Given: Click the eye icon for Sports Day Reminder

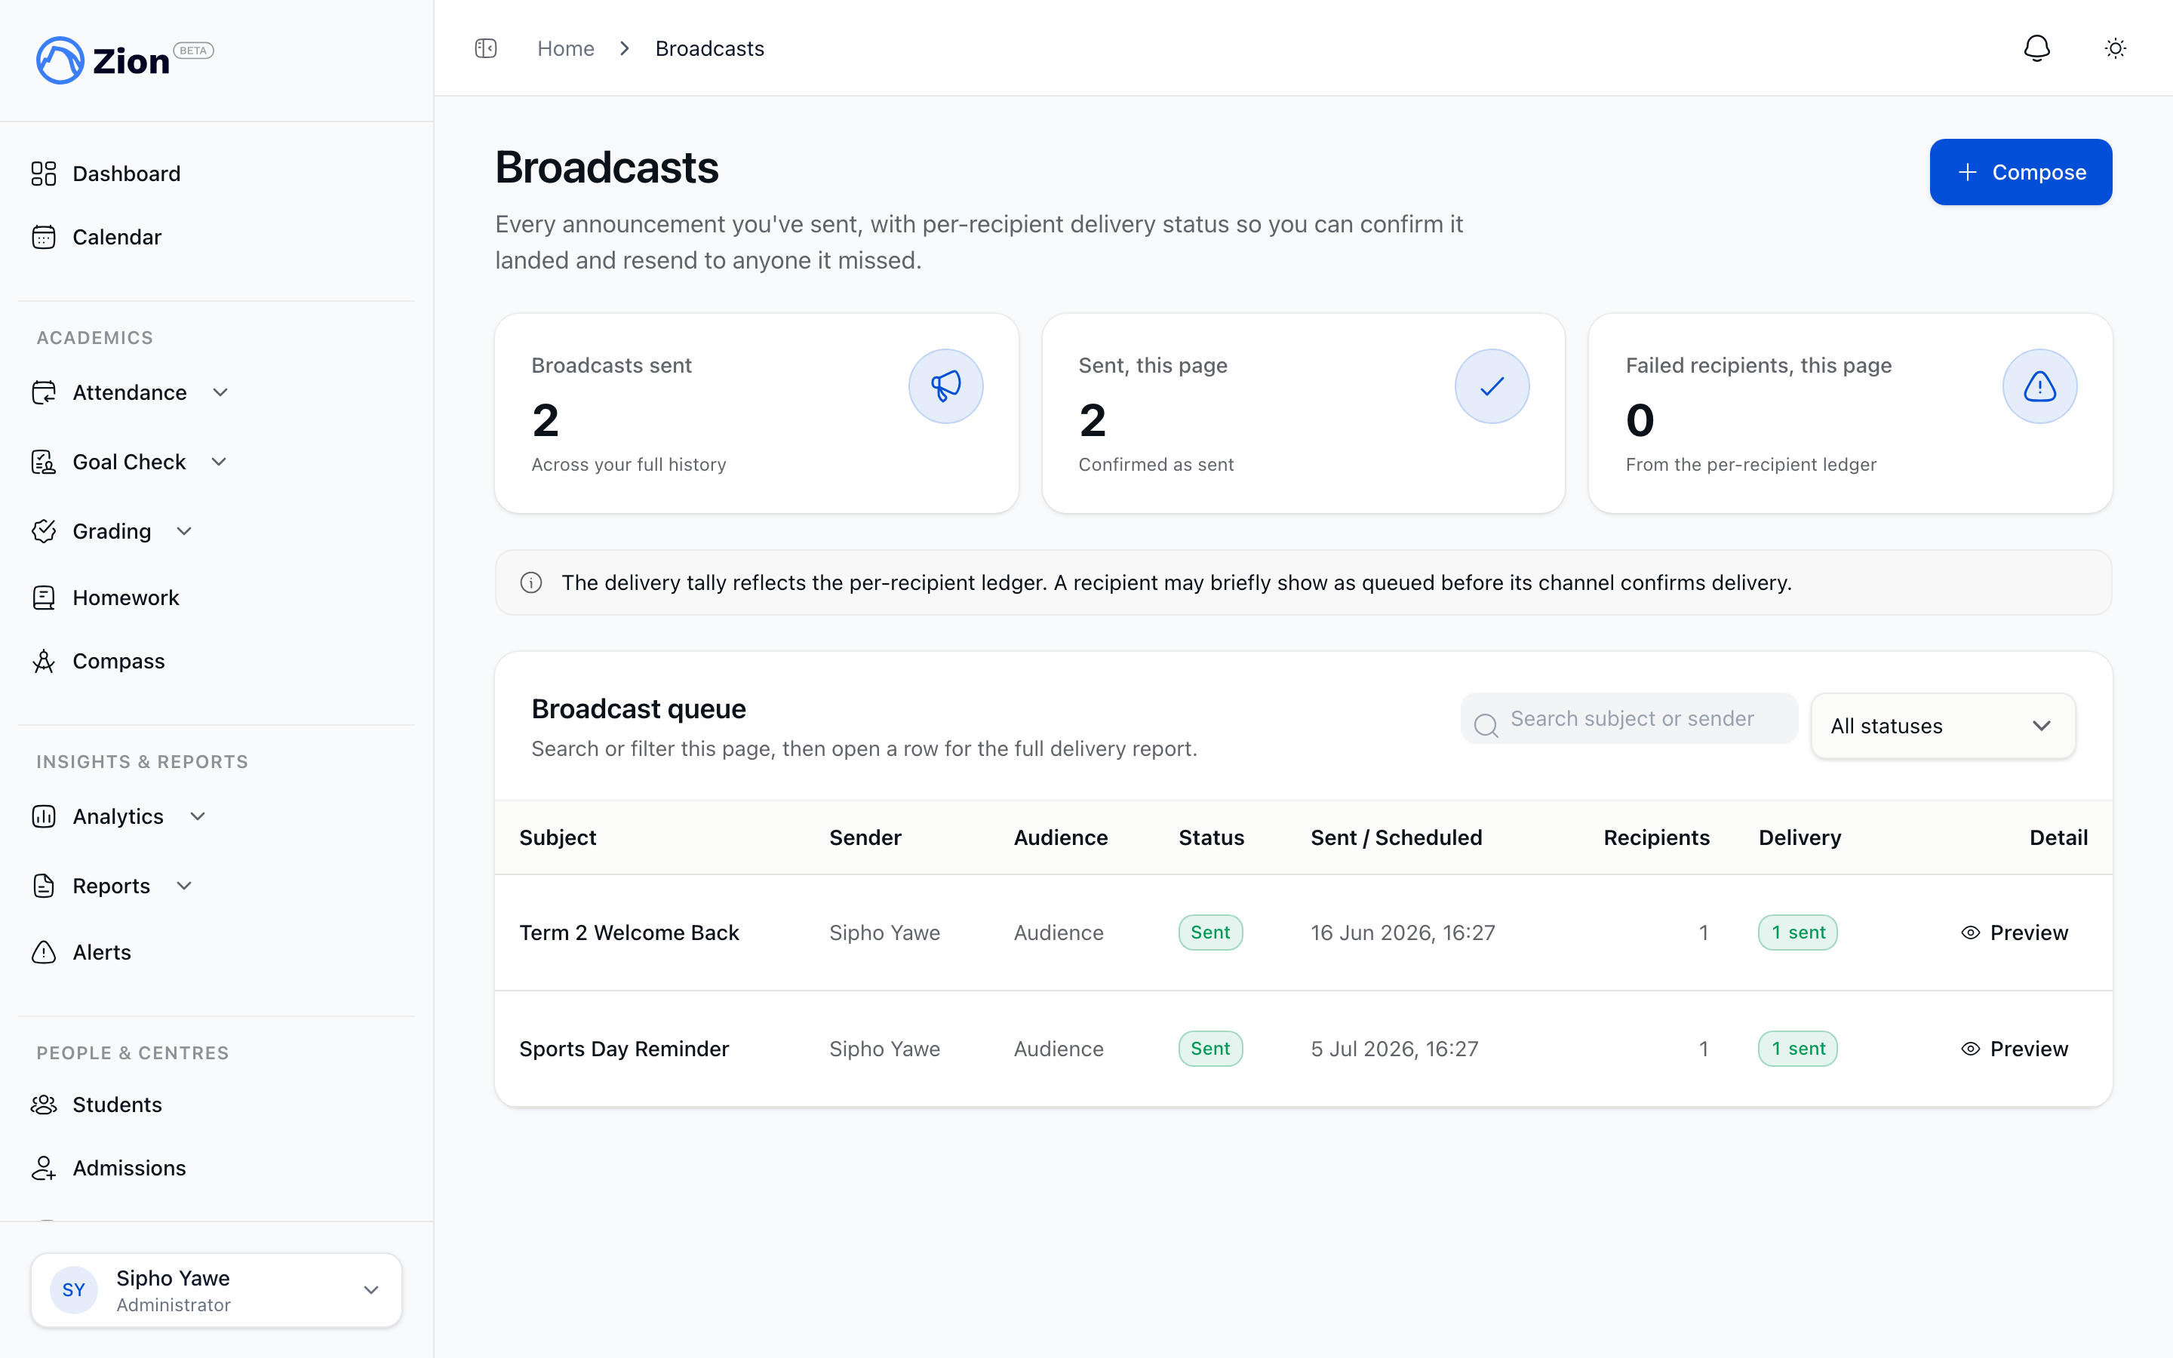Looking at the screenshot, I should pyautogui.click(x=1970, y=1049).
